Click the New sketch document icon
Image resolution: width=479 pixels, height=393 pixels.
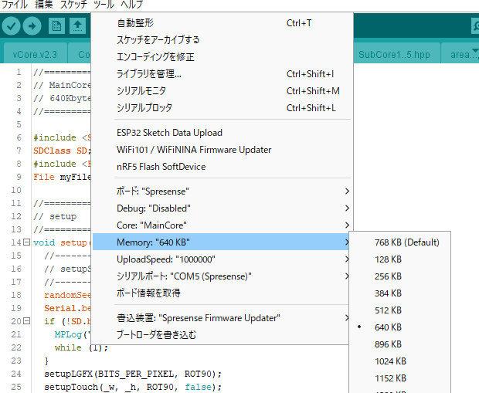[x=56, y=26]
